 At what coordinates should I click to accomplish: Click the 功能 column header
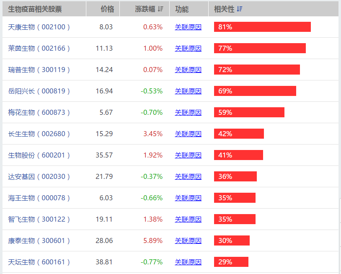pyautogui.click(x=182, y=9)
